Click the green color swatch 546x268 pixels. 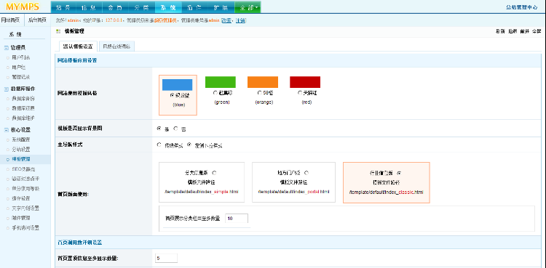[221, 82]
